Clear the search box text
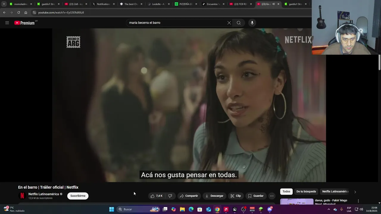Screen dimensions: 381x214 pos(229,23)
